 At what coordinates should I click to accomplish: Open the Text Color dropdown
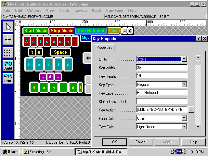[184, 127]
